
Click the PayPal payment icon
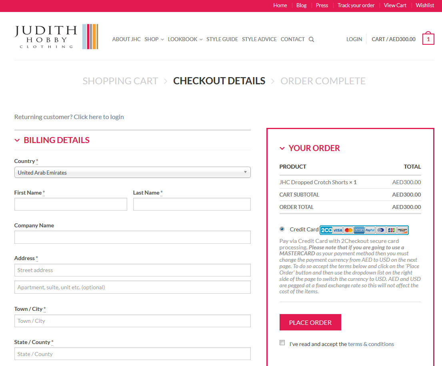[370, 230]
